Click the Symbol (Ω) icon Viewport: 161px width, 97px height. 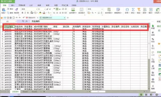tap(127, 10)
